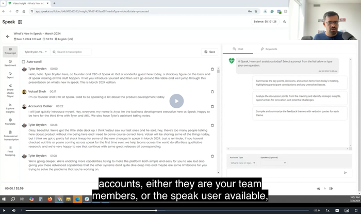Open a new browser tab
Viewport: 361px width, 214px height.
(54, 3)
